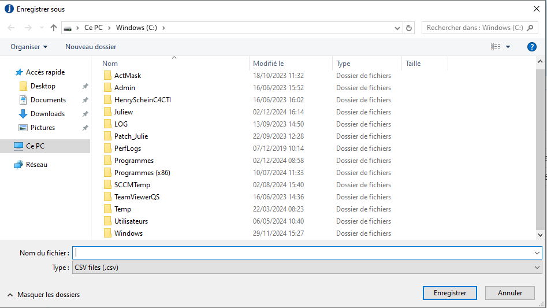Click the pin icon beside Pictures
This screenshot has height=308, width=547.
85,128
